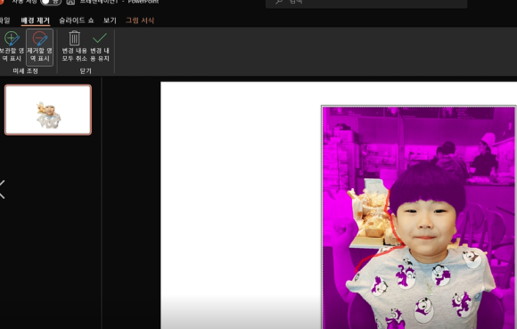The width and height of the screenshot is (517, 329).
Task: Click the search box in title bar
Action: 366,3
